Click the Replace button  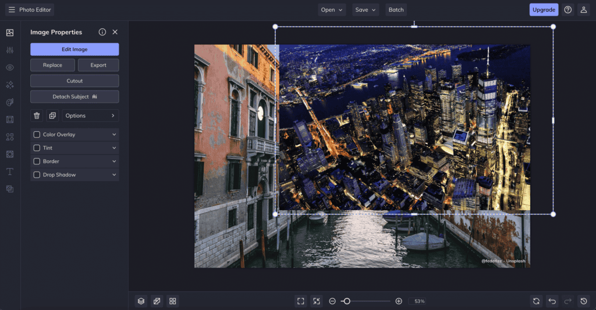[x=52, y=65]
